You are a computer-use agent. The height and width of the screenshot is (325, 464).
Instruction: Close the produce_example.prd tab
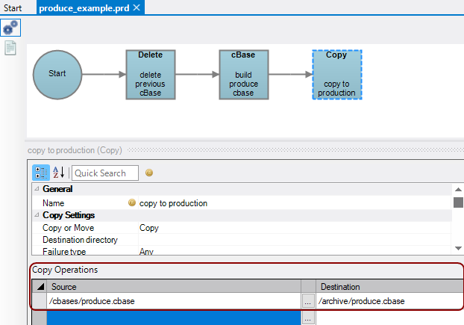(137, 7)
